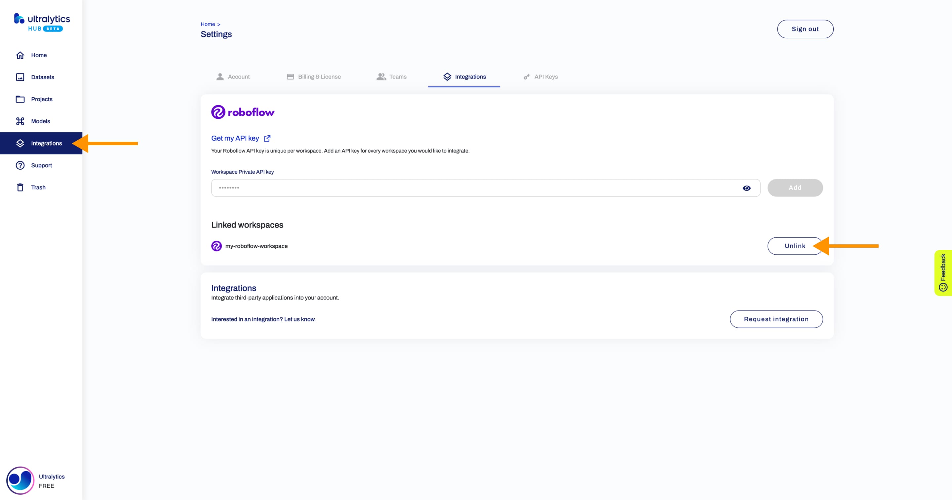Click the Integrations icon in sidebar

[x=20, y=143]
